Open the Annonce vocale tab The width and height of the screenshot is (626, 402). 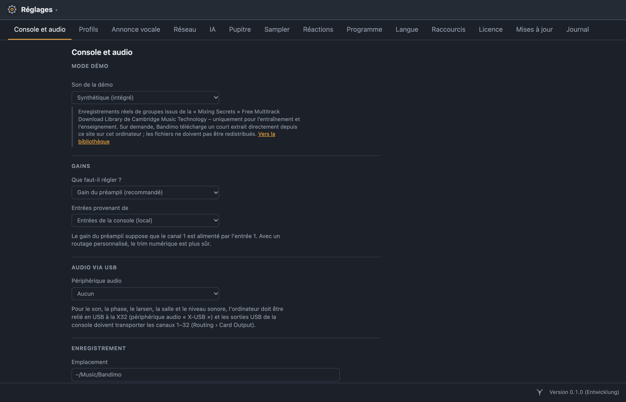pyautogui.click(x=136, y=29)
